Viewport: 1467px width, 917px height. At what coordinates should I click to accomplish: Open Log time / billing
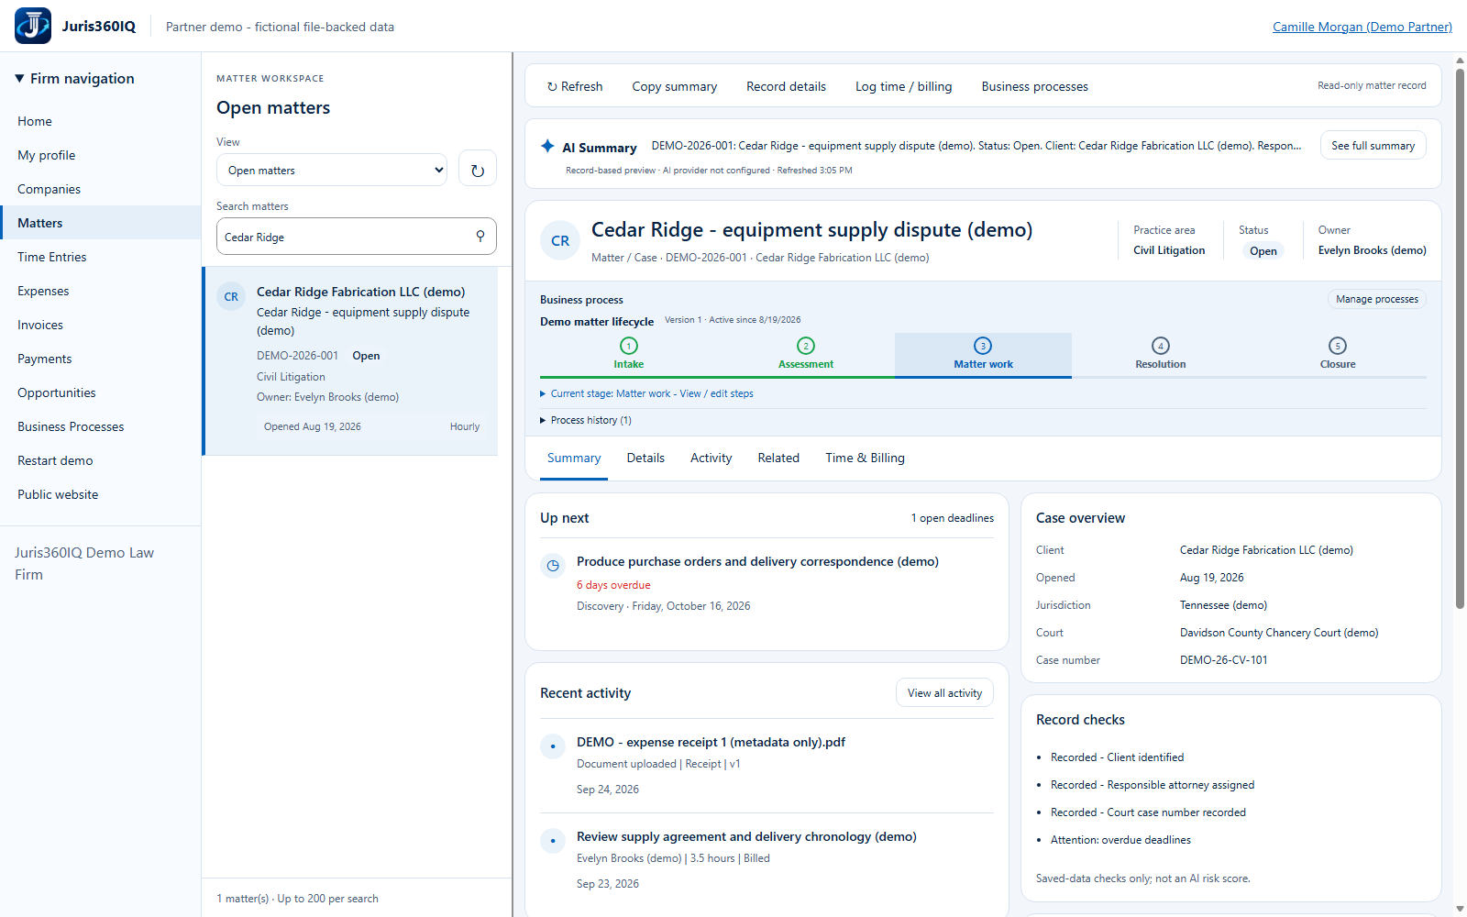tap(904, 86)
